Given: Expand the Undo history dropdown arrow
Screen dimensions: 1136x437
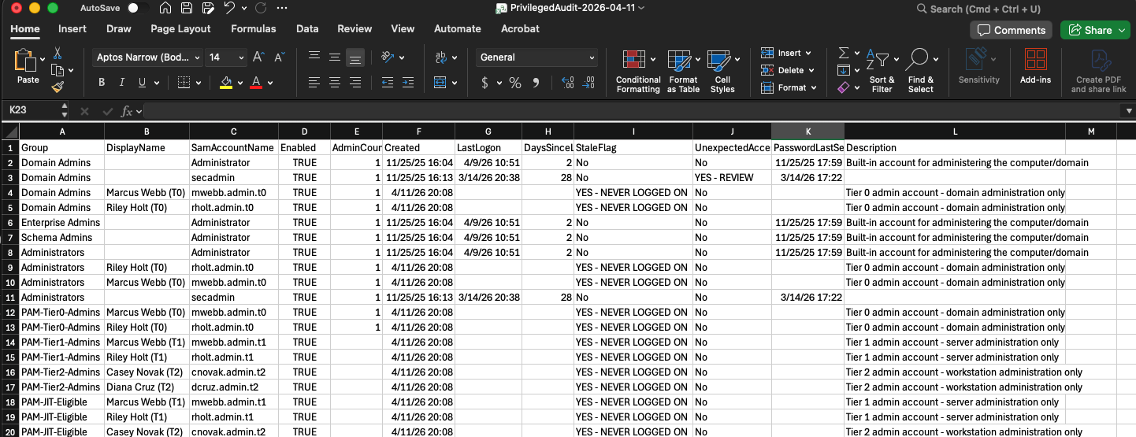Looking at the screenshot, I should 243,9.
